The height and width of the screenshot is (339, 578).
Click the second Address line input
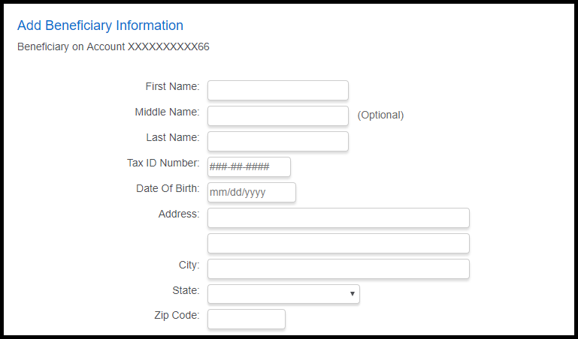point(338,243)
